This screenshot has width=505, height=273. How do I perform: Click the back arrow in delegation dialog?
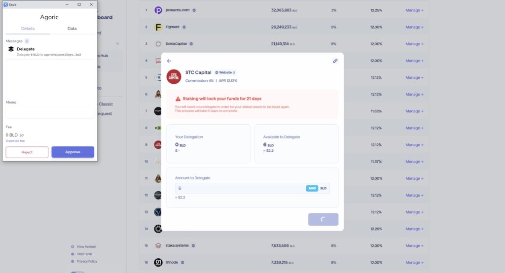tap(169, 61)
